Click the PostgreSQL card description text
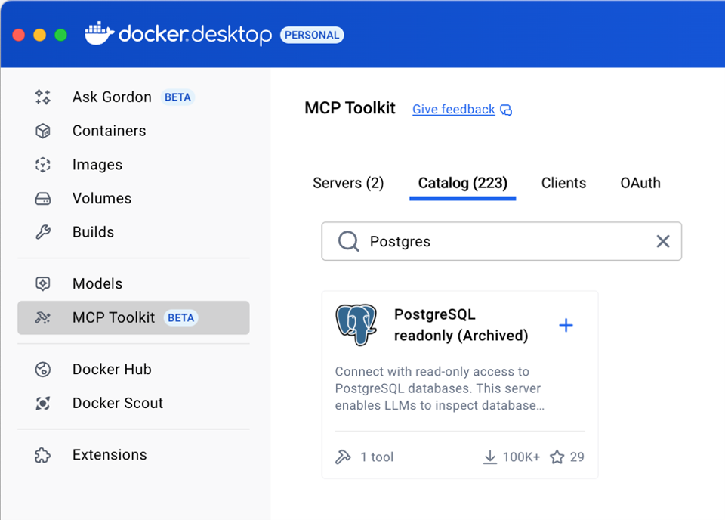The width and height of the screenshot is (725, 520). click(x=440, y=388)
